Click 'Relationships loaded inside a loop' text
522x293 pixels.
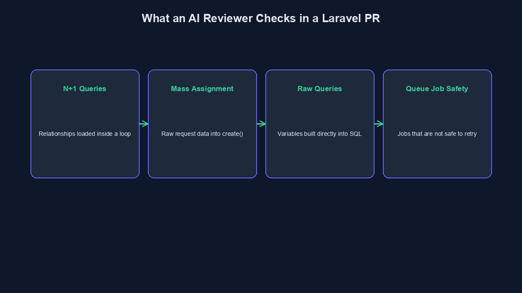[x=85, y=134]
